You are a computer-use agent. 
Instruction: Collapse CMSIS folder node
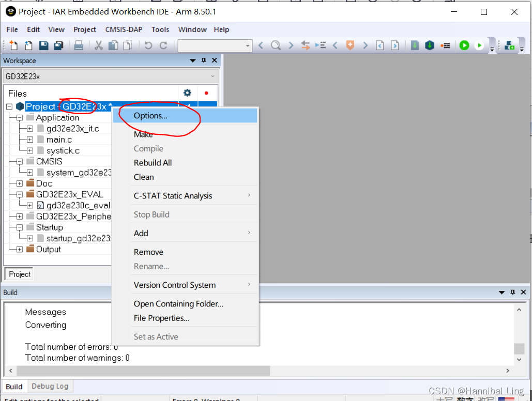tap(20, 162)
